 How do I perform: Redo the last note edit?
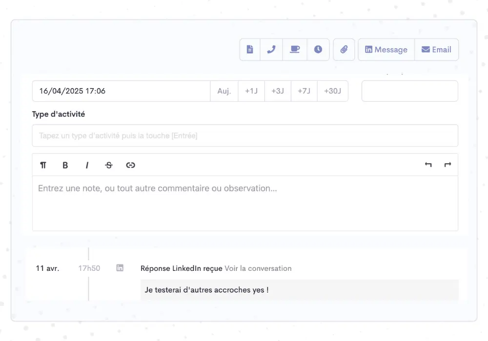tap(447, 165)
